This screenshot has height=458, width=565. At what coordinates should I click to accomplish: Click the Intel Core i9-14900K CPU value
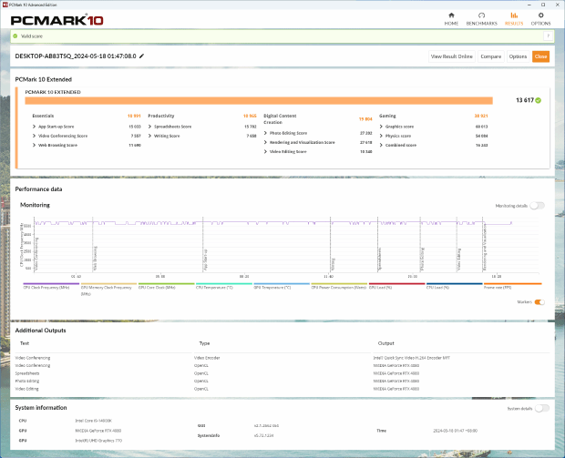click(x=93, y=421)
